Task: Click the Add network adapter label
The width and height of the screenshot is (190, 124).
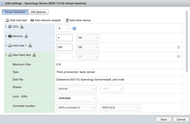Action: (x=48, y=20)
